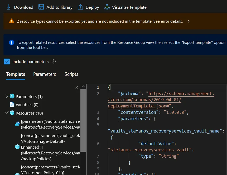Uncheck the Include parameters checkbox
Screen dimensions: 227x175
coord(7,62)
